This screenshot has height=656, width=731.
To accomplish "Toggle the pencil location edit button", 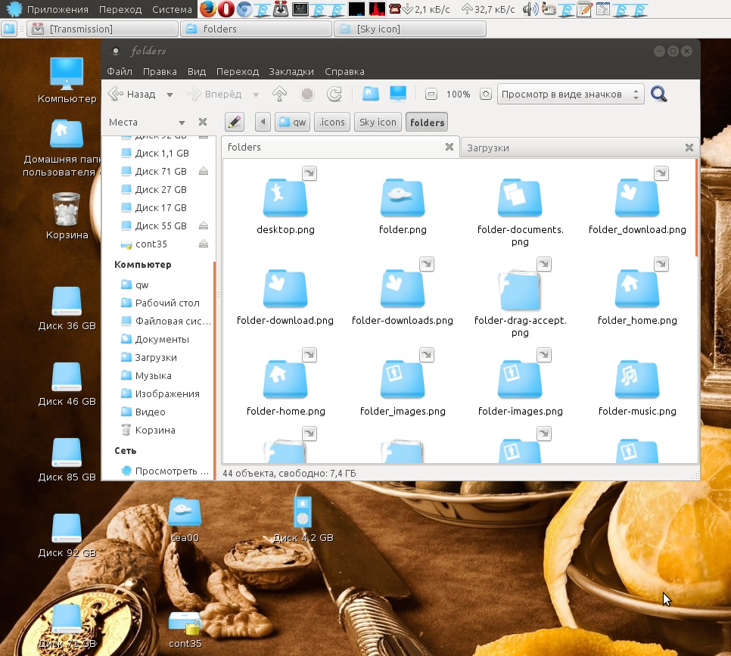I will click(235, 122).
